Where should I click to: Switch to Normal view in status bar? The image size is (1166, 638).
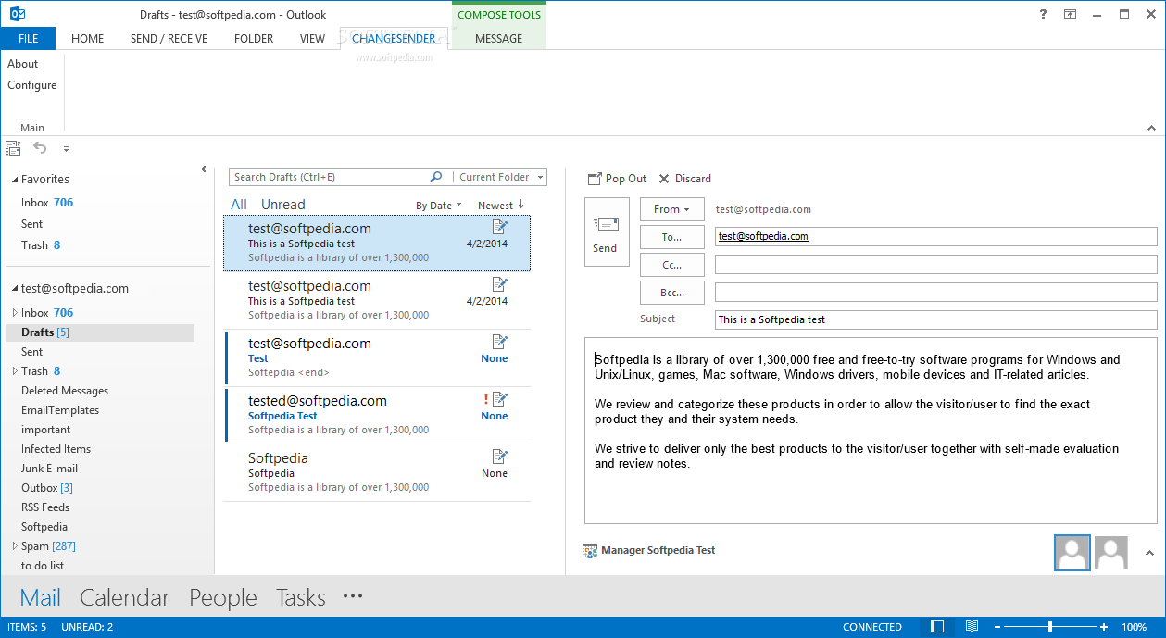click(937, 627)
